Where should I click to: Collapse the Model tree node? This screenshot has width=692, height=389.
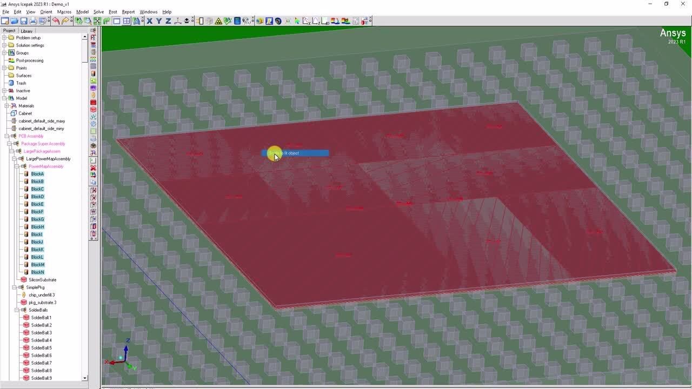pos(4,98)
